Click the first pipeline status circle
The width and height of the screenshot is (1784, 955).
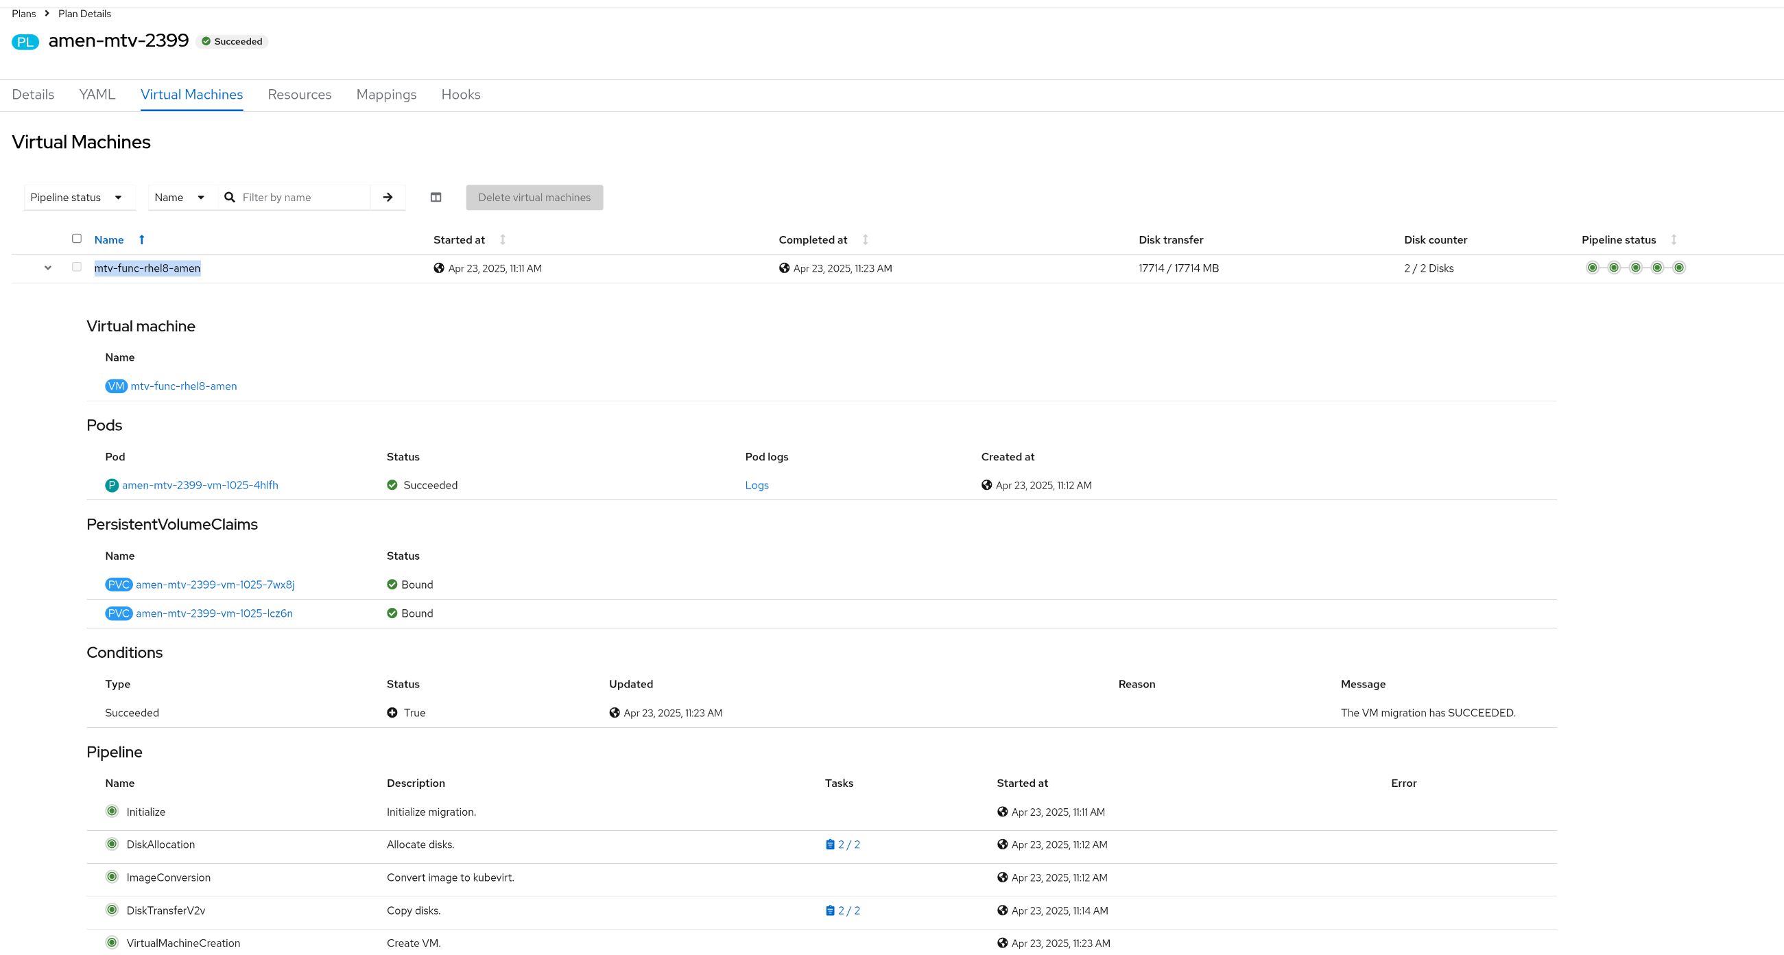pos(1592,268)
